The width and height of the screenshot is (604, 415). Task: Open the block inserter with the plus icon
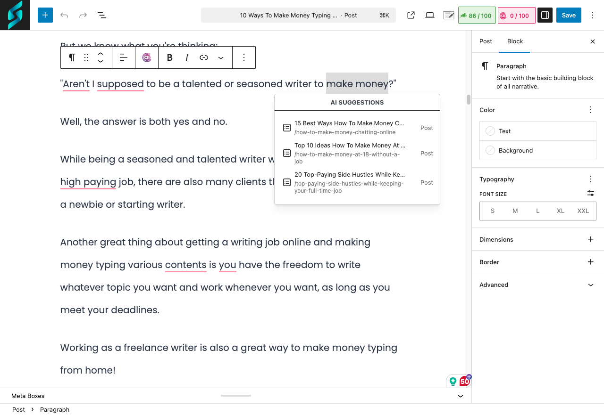45,15
